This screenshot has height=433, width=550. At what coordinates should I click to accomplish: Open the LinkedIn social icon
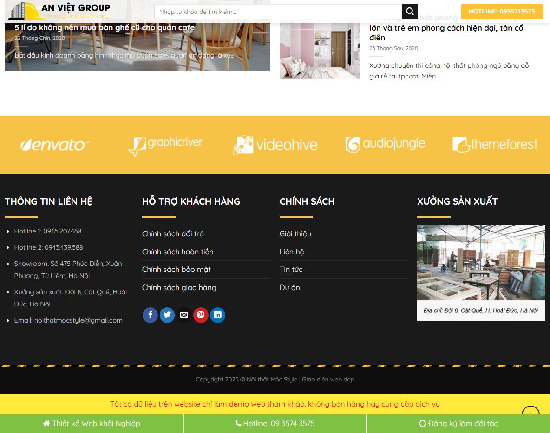tap(217, 315)
